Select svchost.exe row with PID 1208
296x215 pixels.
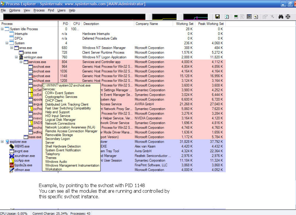(x=113, y=81)
